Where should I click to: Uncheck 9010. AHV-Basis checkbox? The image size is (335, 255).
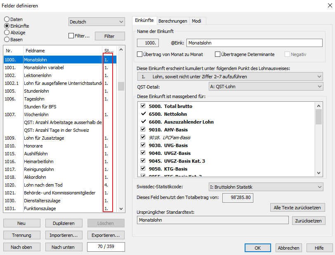143,130
